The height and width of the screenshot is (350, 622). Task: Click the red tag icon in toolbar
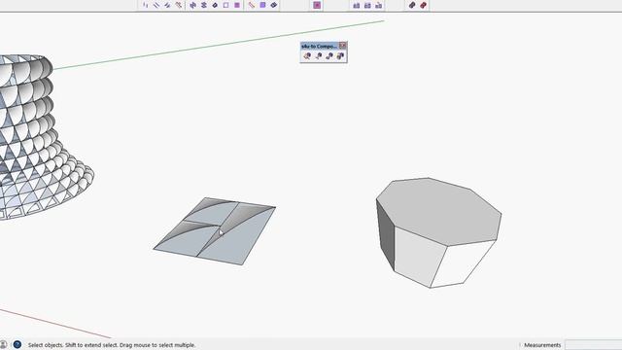(424, 5)
